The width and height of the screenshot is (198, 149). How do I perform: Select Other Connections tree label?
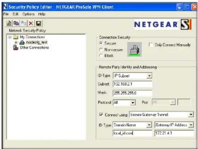coord(34,48)
